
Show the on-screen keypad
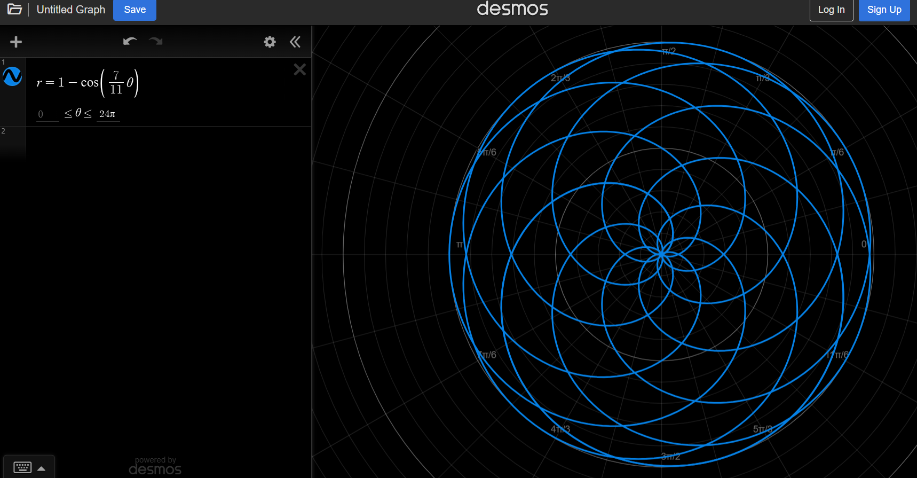tap(22, 467)
